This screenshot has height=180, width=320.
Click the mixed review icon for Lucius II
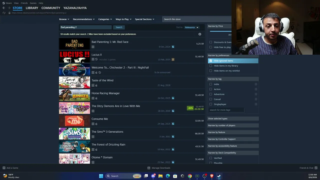click(173, 59)
